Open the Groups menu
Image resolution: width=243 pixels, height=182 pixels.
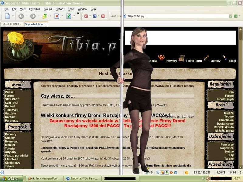coord(48,9)
